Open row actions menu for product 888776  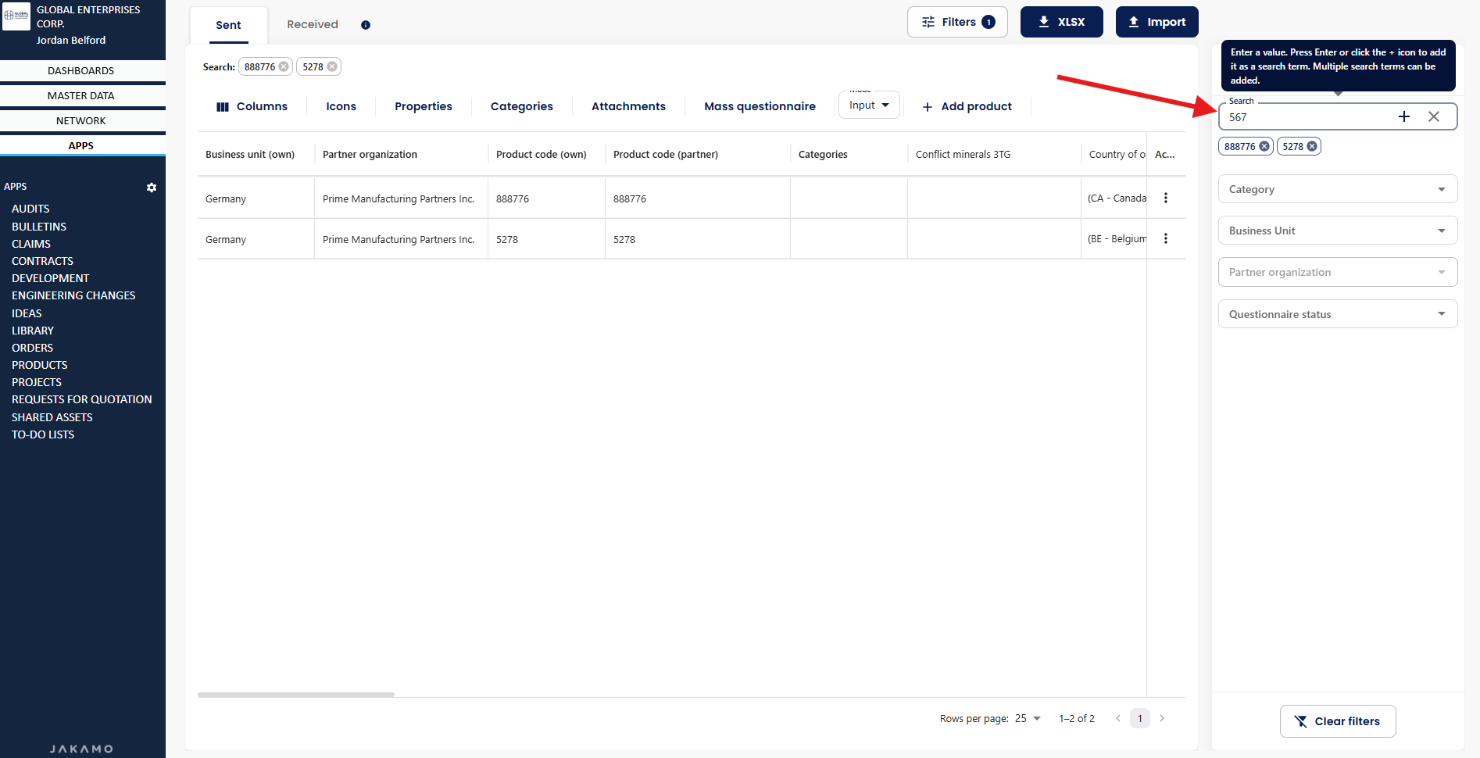click(1165, 198)
